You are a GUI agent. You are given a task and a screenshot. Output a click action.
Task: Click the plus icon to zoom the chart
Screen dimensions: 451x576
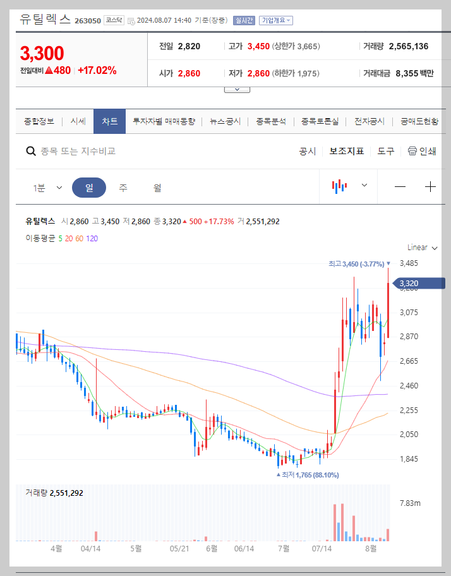point(430,187)
